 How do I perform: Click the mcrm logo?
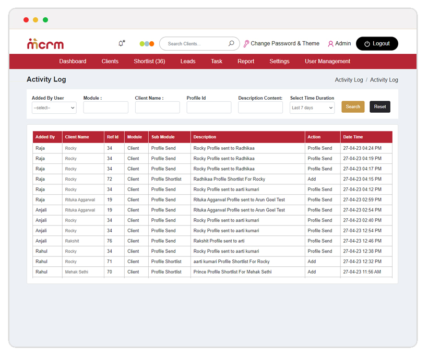point(45,44)
